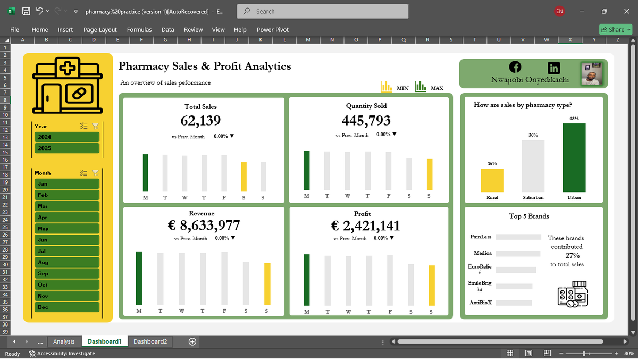Click the PainLess brand bar
This screenshot has width=638, height=359.
(518, 237)
